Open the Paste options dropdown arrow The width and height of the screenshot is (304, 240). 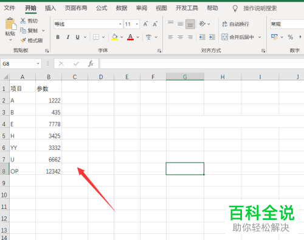[10, 40]
